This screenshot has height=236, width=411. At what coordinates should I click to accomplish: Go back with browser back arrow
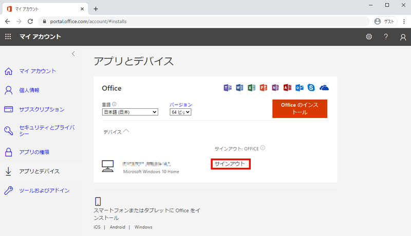click(7, 22)
